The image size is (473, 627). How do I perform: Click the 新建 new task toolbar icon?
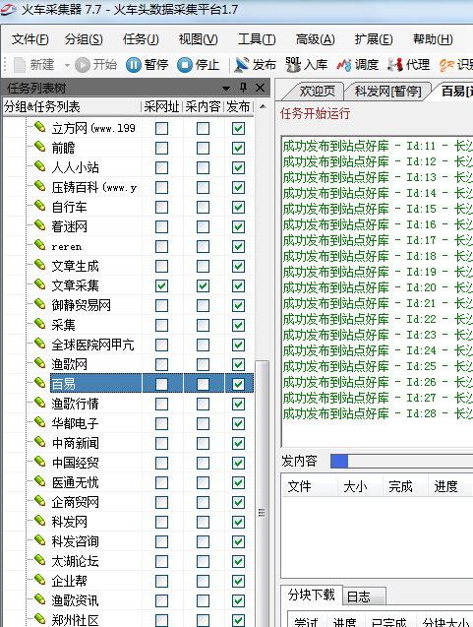pyautogui.click(x=20, y=65)
